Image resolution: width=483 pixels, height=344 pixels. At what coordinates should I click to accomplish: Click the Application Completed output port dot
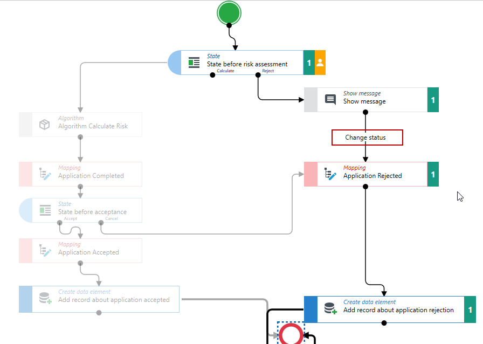[80, 187]
